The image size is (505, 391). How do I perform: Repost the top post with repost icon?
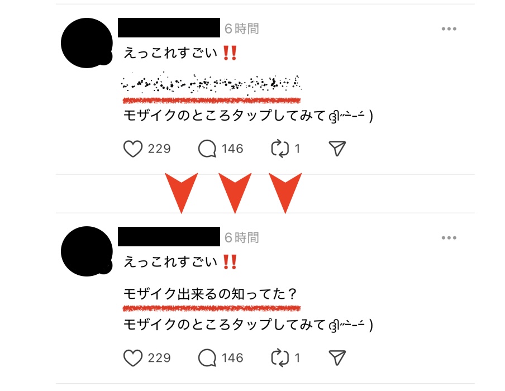(x=279, y=149)
